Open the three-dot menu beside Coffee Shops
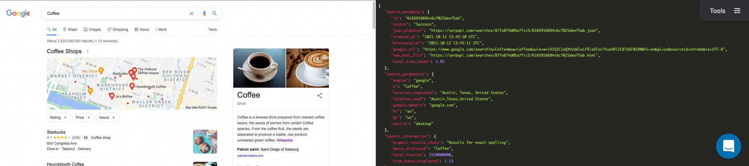Image resolution: width=749 pixels, height=166 pixels. pos(88,51)
